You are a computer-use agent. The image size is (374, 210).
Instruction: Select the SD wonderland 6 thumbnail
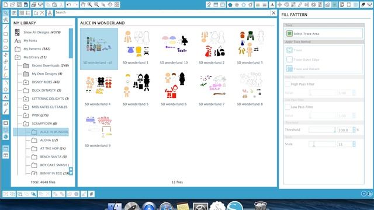(174, 89)
